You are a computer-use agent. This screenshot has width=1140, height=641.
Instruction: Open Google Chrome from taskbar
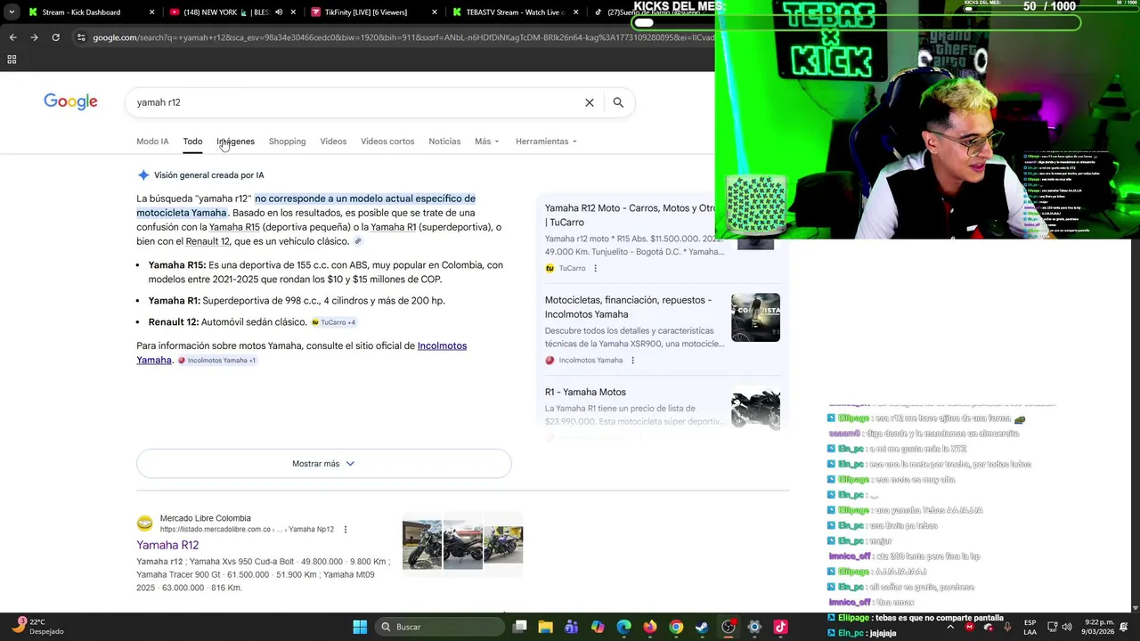tap(676, 627)
